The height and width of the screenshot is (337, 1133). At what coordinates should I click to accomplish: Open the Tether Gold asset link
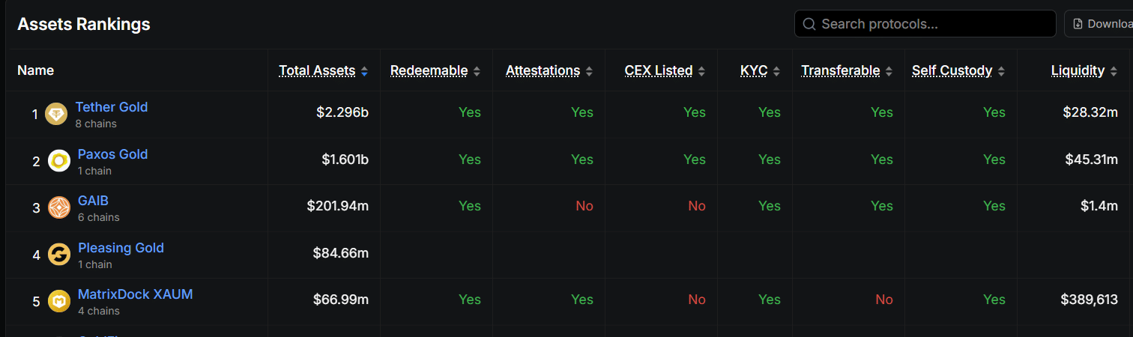pyautogui.click(x=112, y=107)
